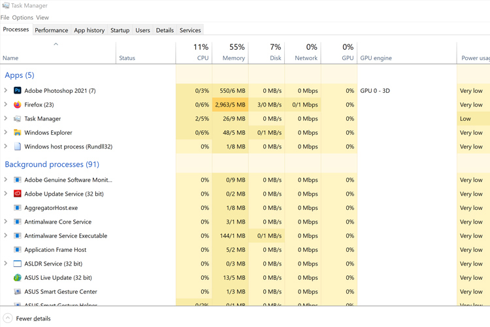This screenshot has height=327, width=490.
Task: Sort by the GPU engine column
Action: click(x=407, y=52)
